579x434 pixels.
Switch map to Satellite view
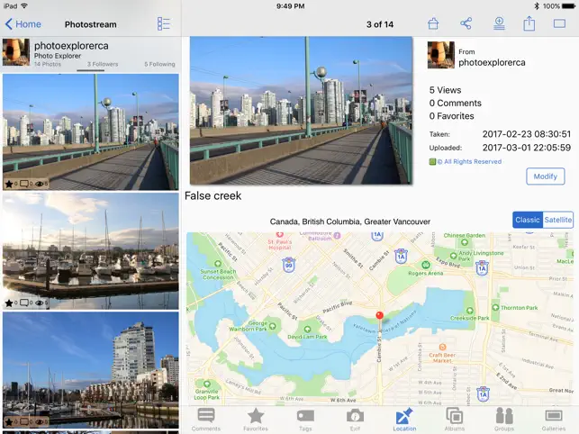point(558,220)
